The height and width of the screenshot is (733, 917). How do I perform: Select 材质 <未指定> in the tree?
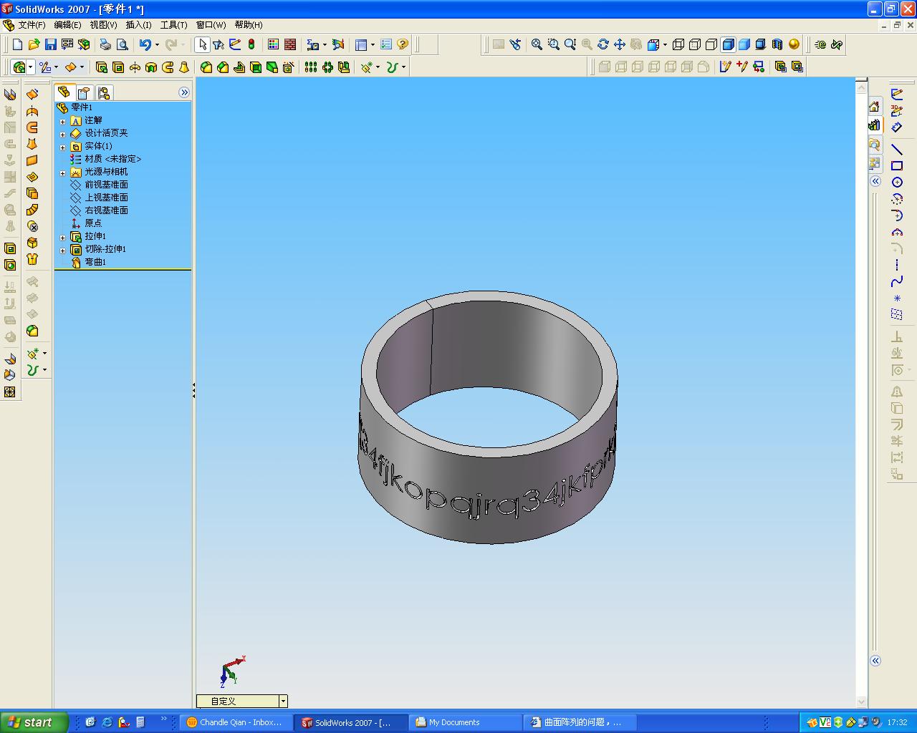click(113, 159)
